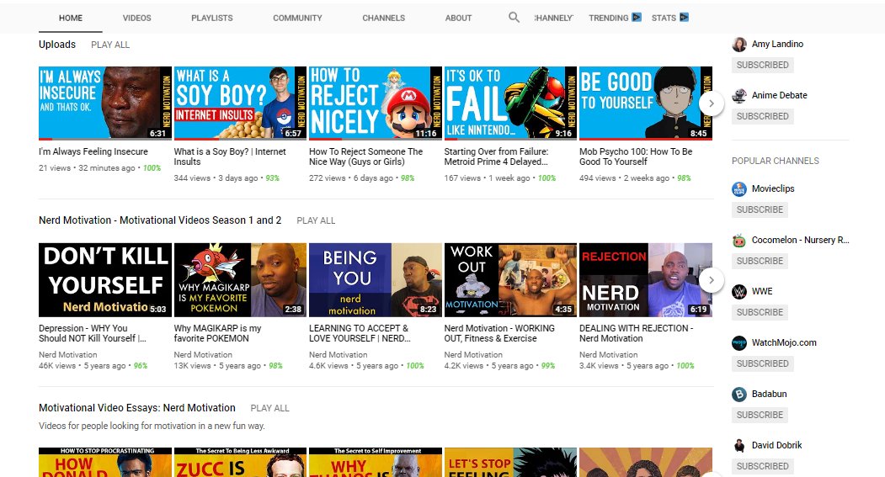Viewport: 885px width, 477px height.
Task: Open Motivational Video Essays playlist title
Action: [x=137, y=408]
